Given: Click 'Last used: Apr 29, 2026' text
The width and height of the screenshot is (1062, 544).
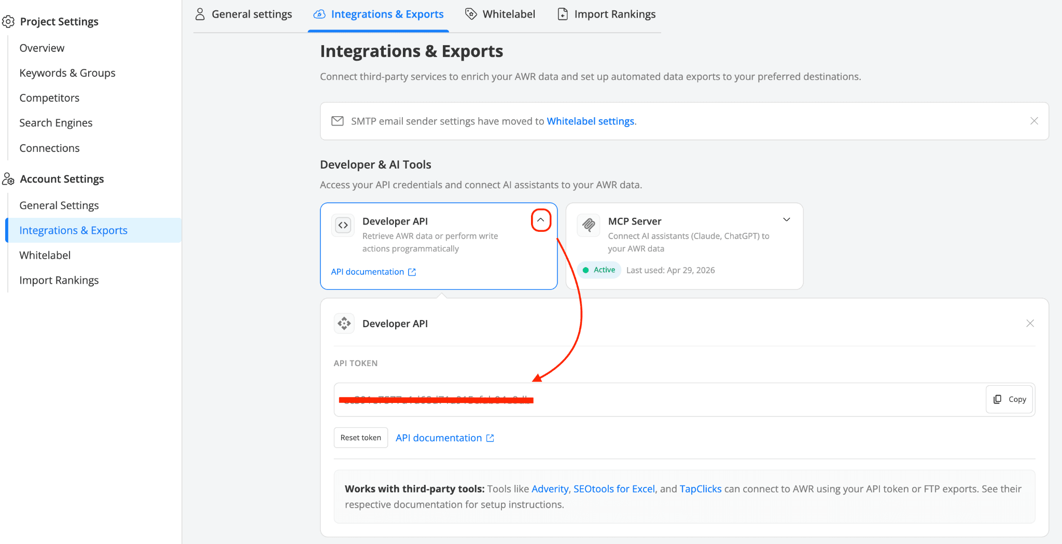Looking at the screenshot, I should click(x=670, y=270).
